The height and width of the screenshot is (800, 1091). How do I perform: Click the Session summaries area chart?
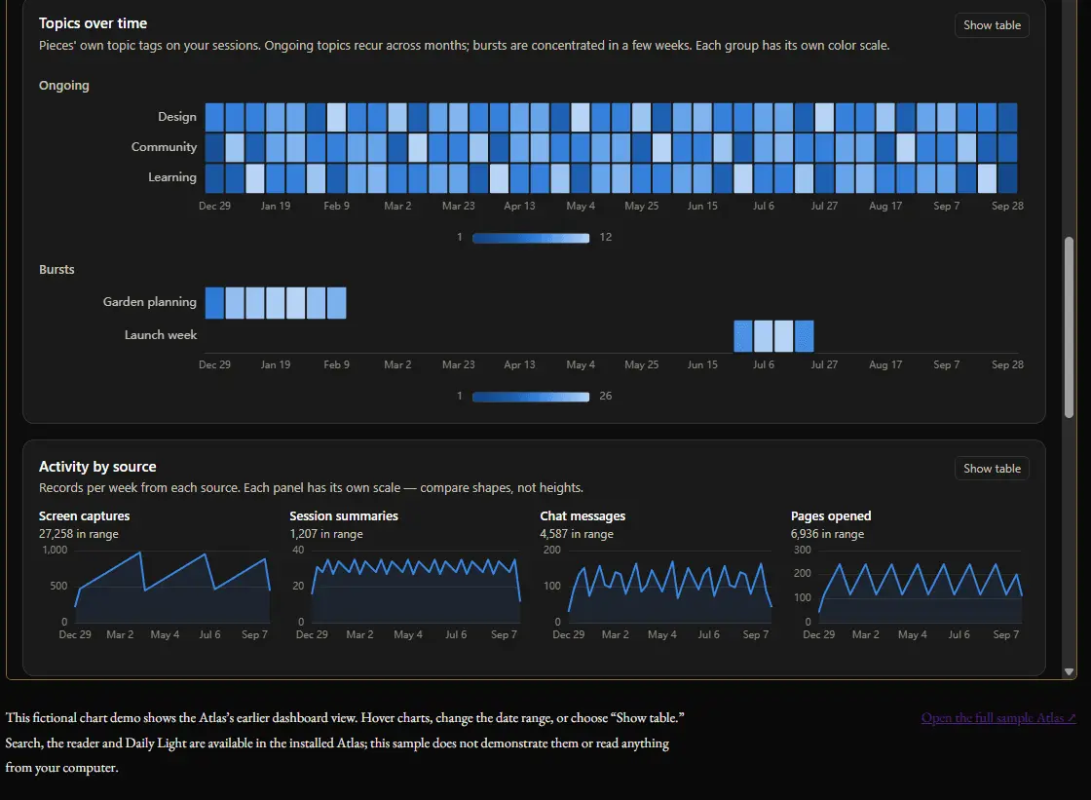tap(416, 587)
